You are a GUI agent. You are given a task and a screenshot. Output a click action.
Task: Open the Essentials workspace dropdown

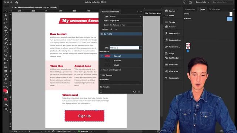coord(203,2)
